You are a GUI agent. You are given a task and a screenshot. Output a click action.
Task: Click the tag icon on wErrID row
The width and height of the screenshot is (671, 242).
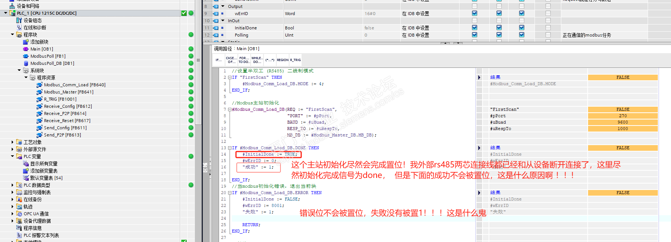coord(216,14)
